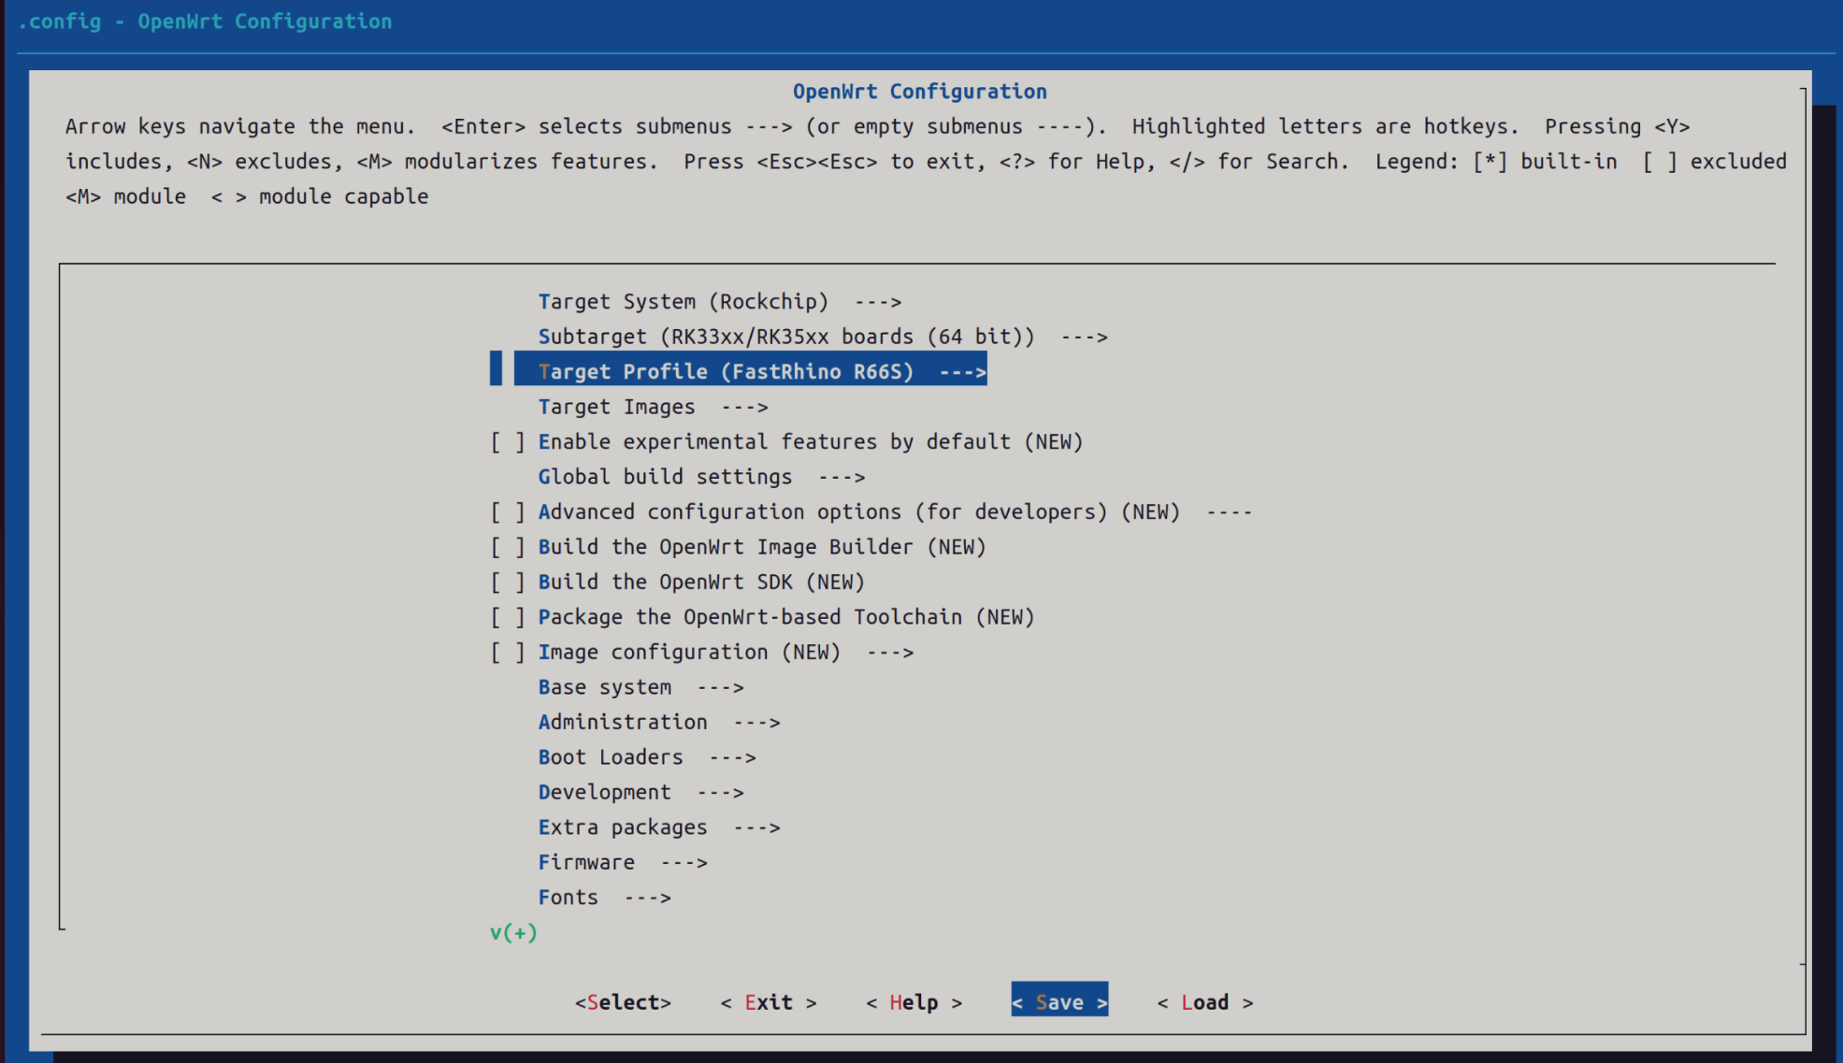Toggle Enable experimental features by default checkbox
The width and height of the screenshot is (1843, 1063).
508,442
